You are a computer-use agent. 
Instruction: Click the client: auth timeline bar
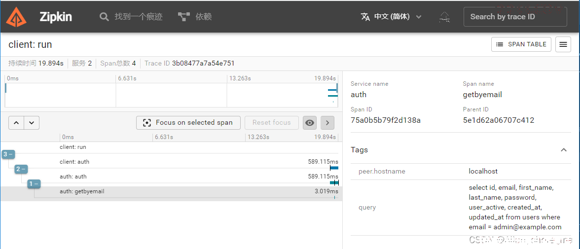(334, 168)
